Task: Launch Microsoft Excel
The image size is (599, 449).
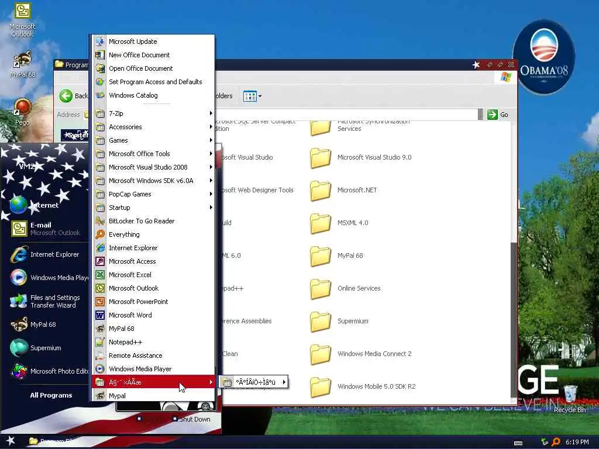Action: tap(153, 275)
